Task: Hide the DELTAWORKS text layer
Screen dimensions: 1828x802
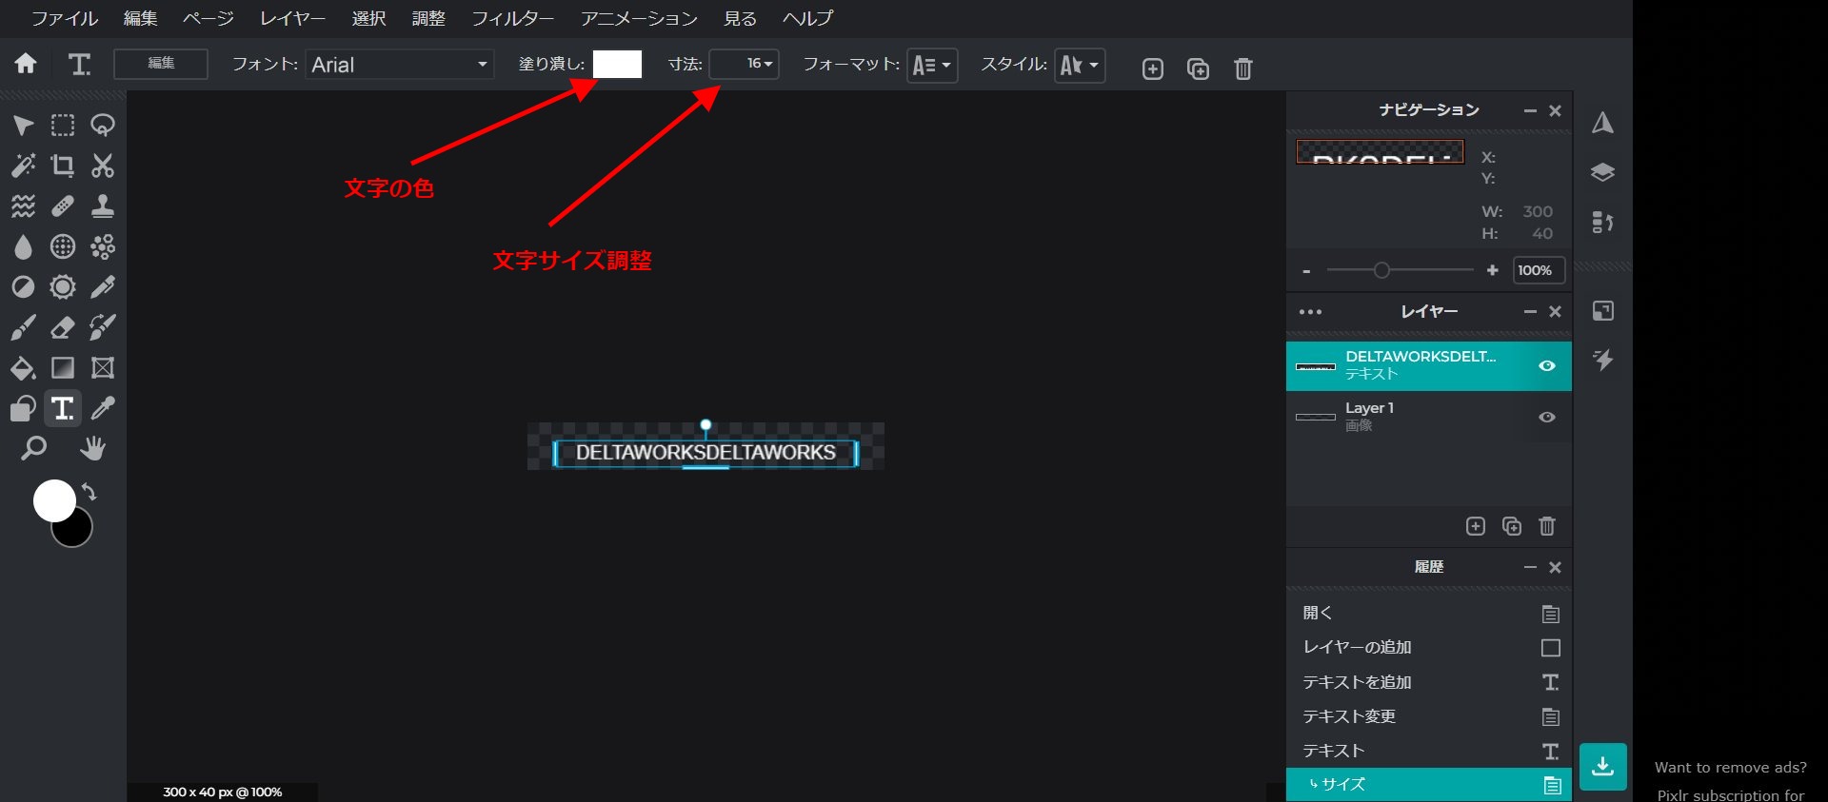Action: 1547,366
